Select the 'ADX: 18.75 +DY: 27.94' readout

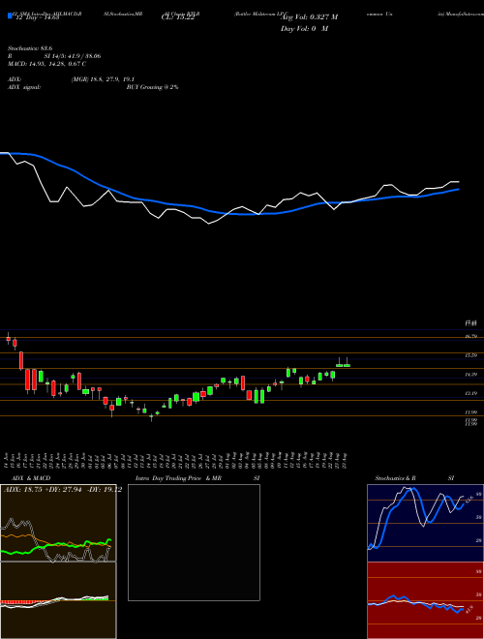(42, 490)
